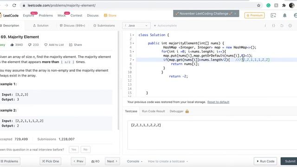This screenshot has width=297, height=167.
Task: Go to previous problem with Prev
Action: pos(78,161)
